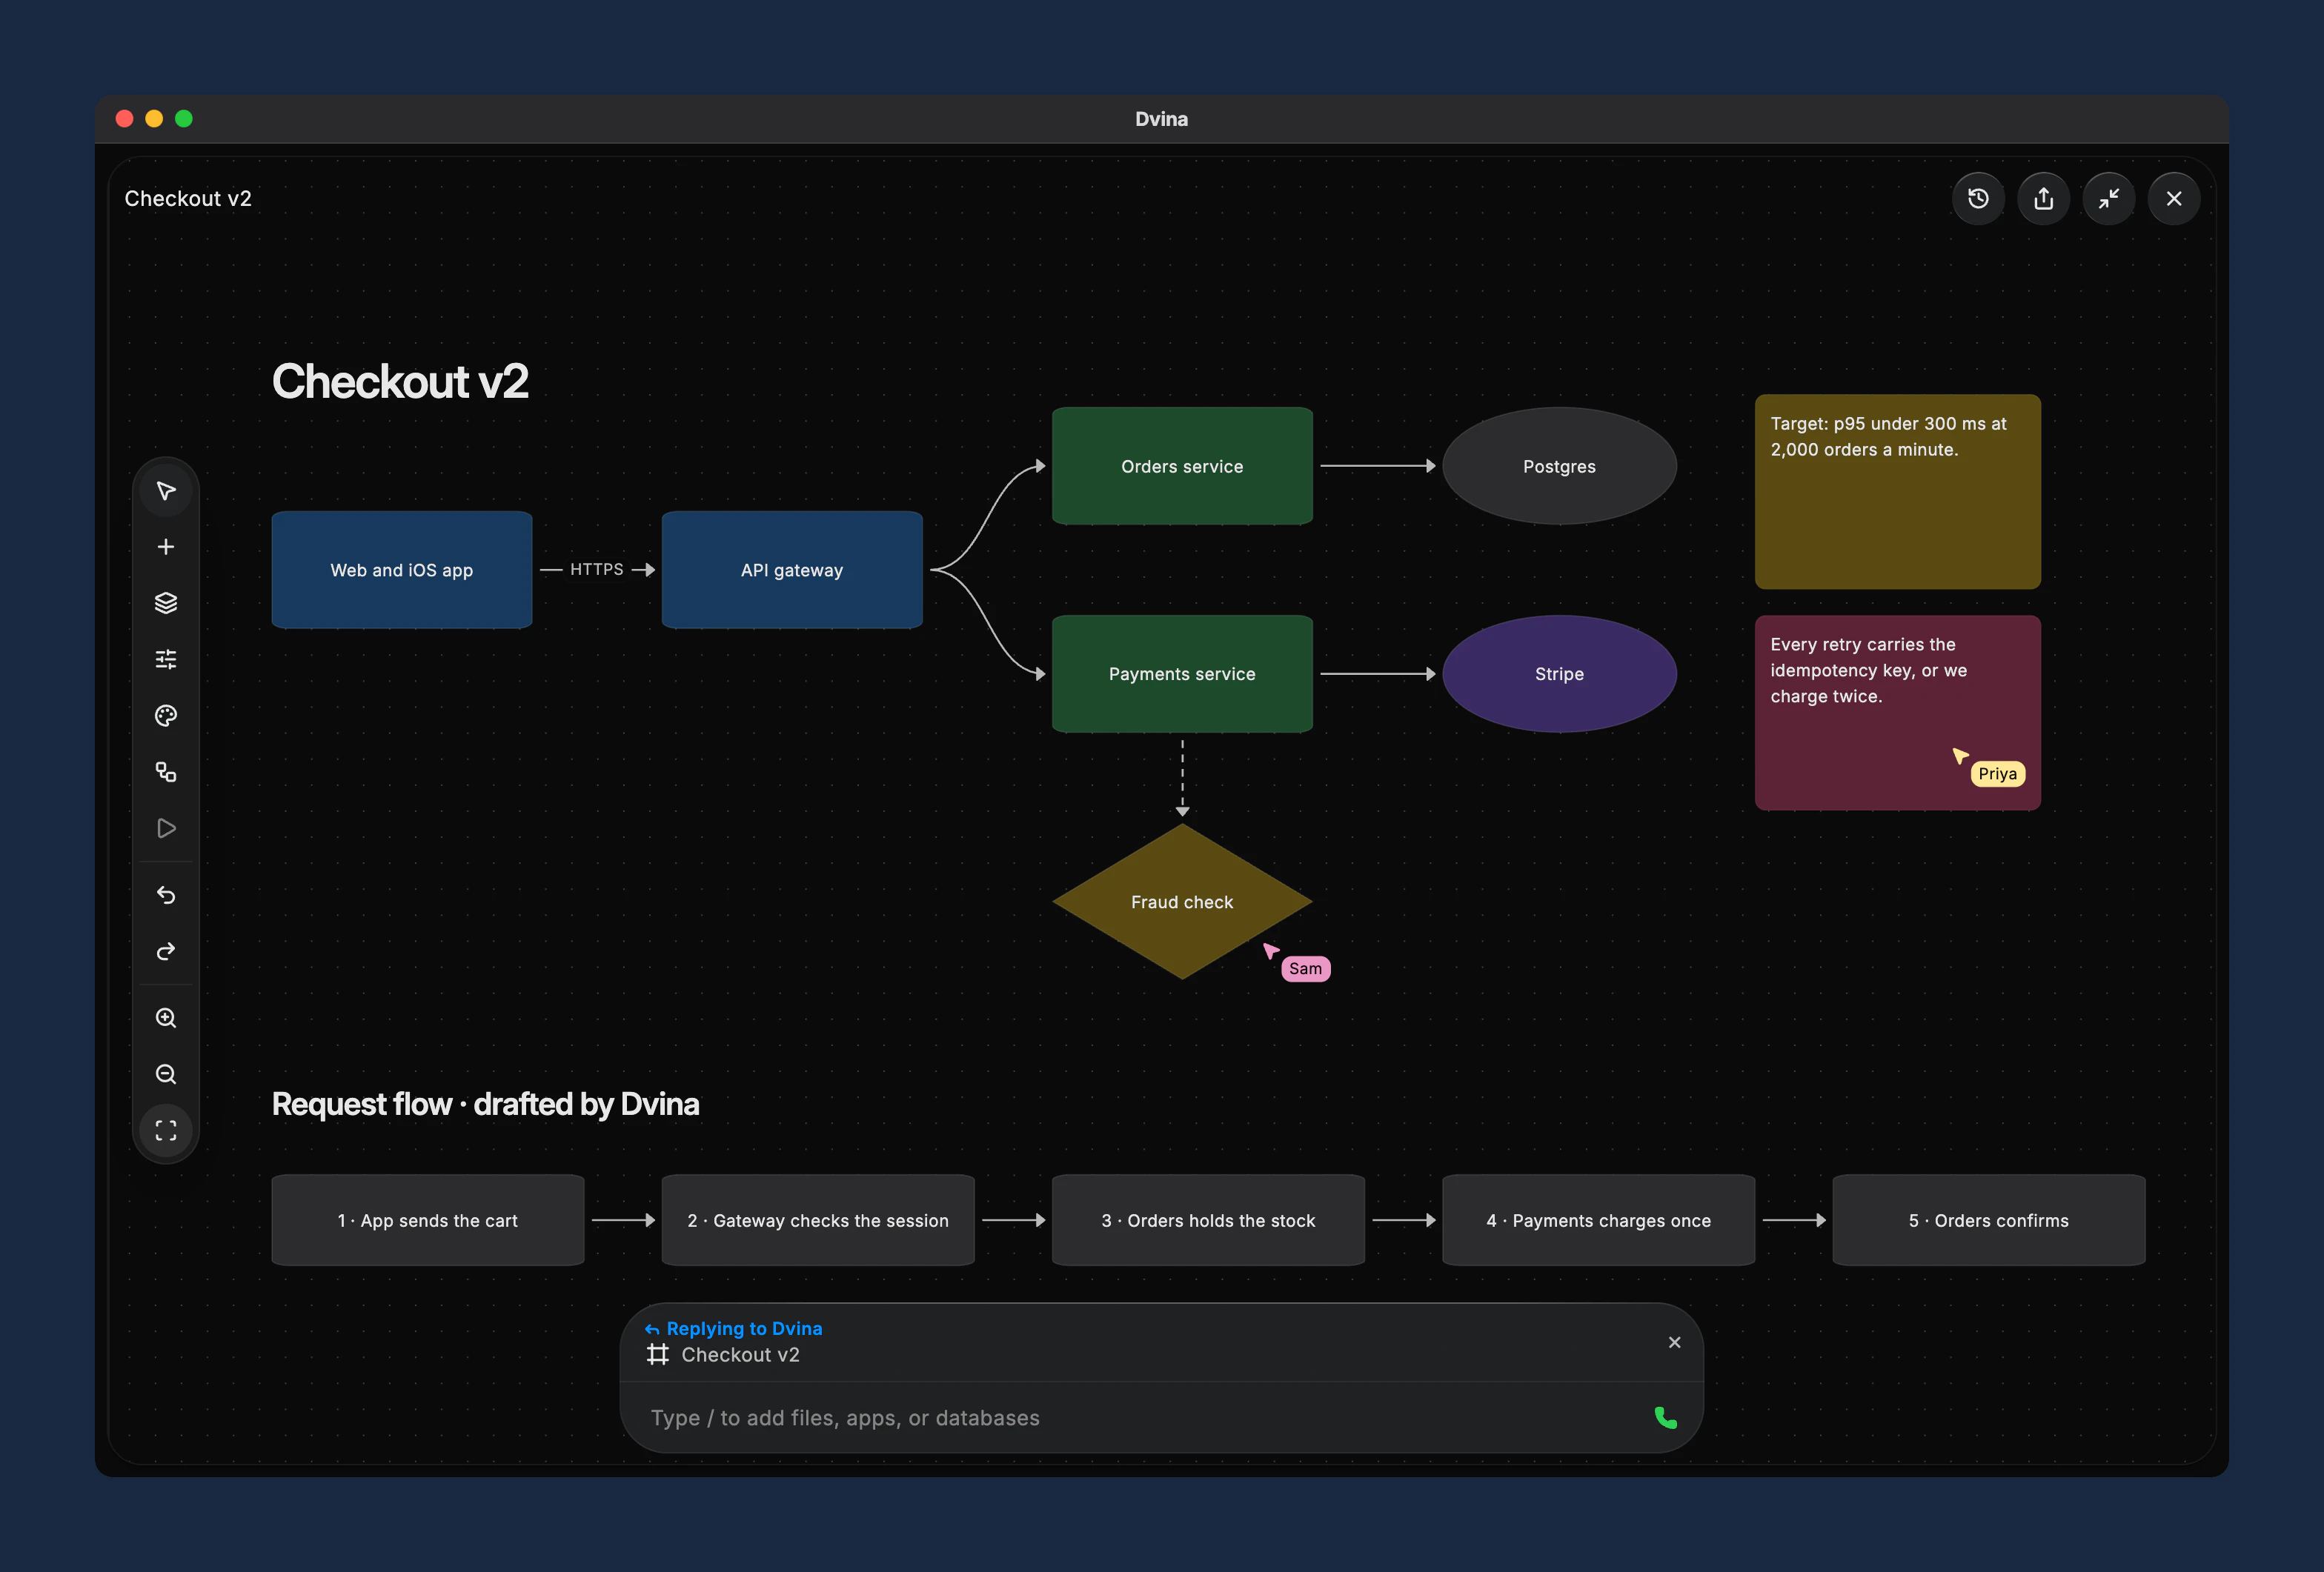
Task: Click the plus add element tool
Action: point(166,547)
